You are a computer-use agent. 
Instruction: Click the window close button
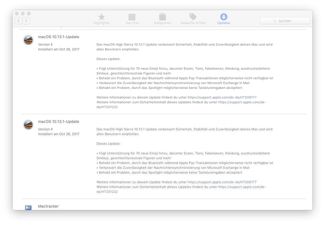coord(17,14)
